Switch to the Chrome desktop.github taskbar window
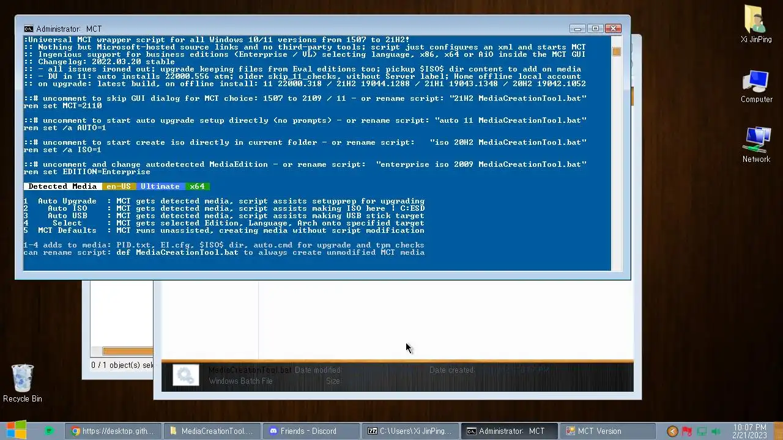 (114, 431)
